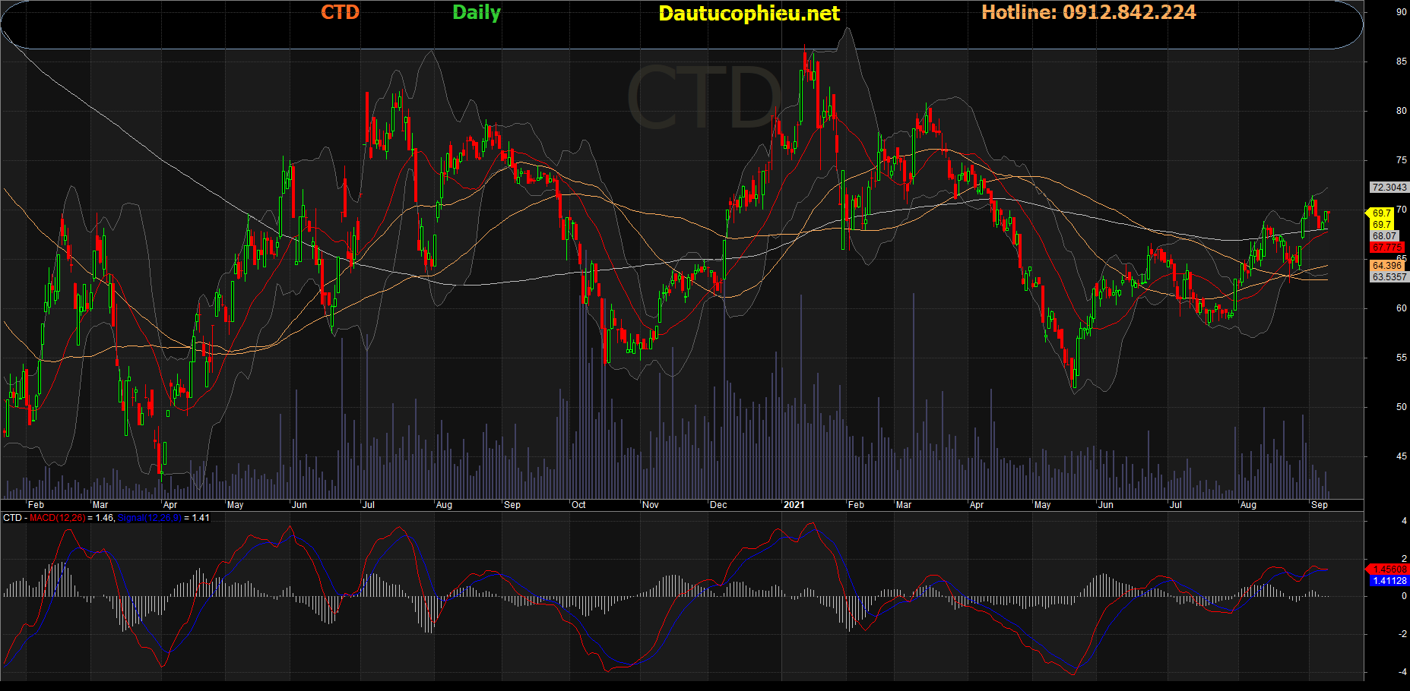The width and height of the screenshot is (1410, 691).
Task: Click the 68.07 price label
Action: [1384, 236]
